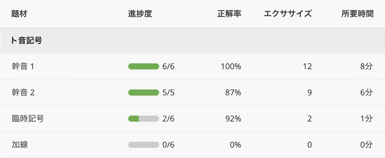385x158 pixels.
Task: Open the 加線 topic
Action: point(20,145)
